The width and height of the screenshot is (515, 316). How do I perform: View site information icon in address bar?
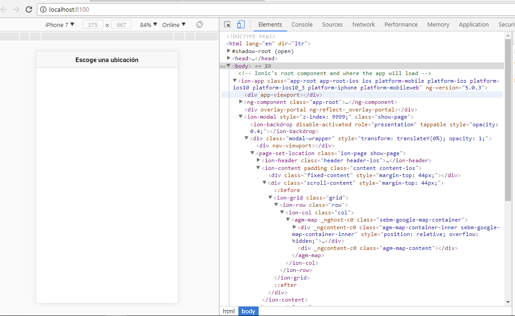point(43,9)
